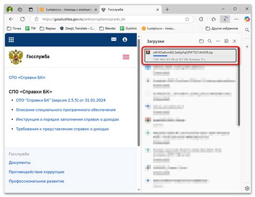The image size is (255, 197).
Task: Open the Точка bookmarks folder
Action: [x=14, y=29]
